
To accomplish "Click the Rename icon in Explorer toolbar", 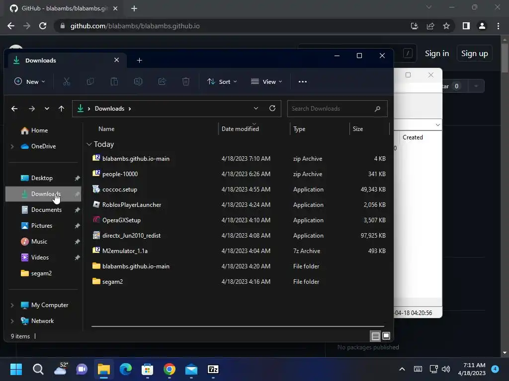I will (x=138, y=82).
